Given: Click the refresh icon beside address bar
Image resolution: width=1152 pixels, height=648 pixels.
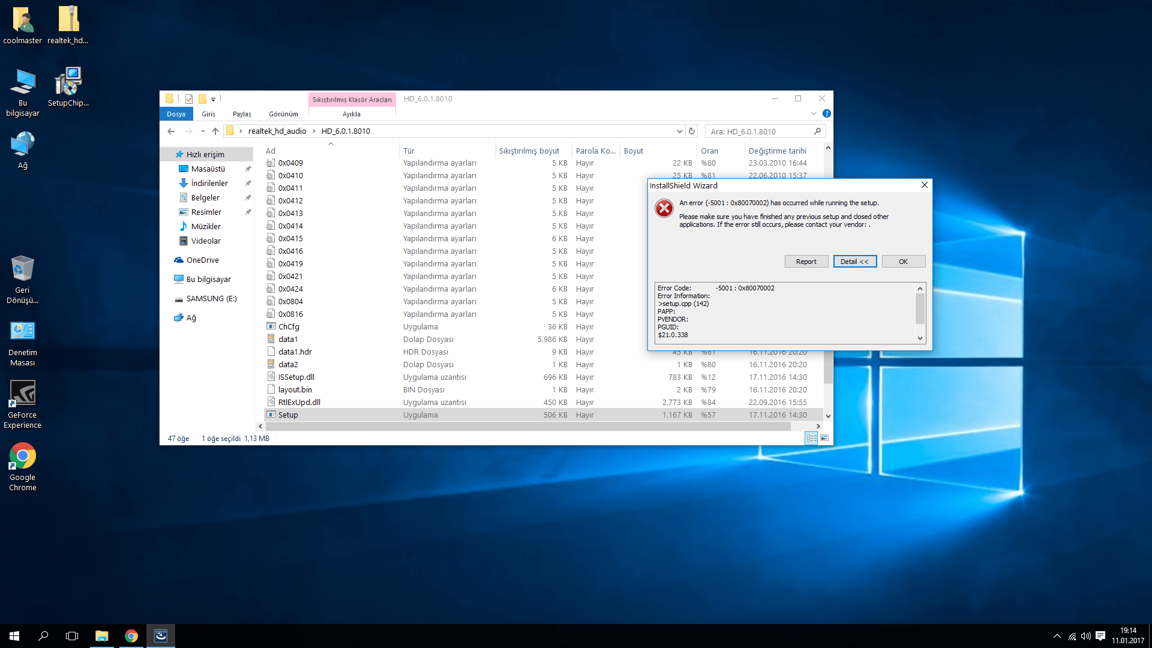Looking at the screenshot, I should [692, 131].
